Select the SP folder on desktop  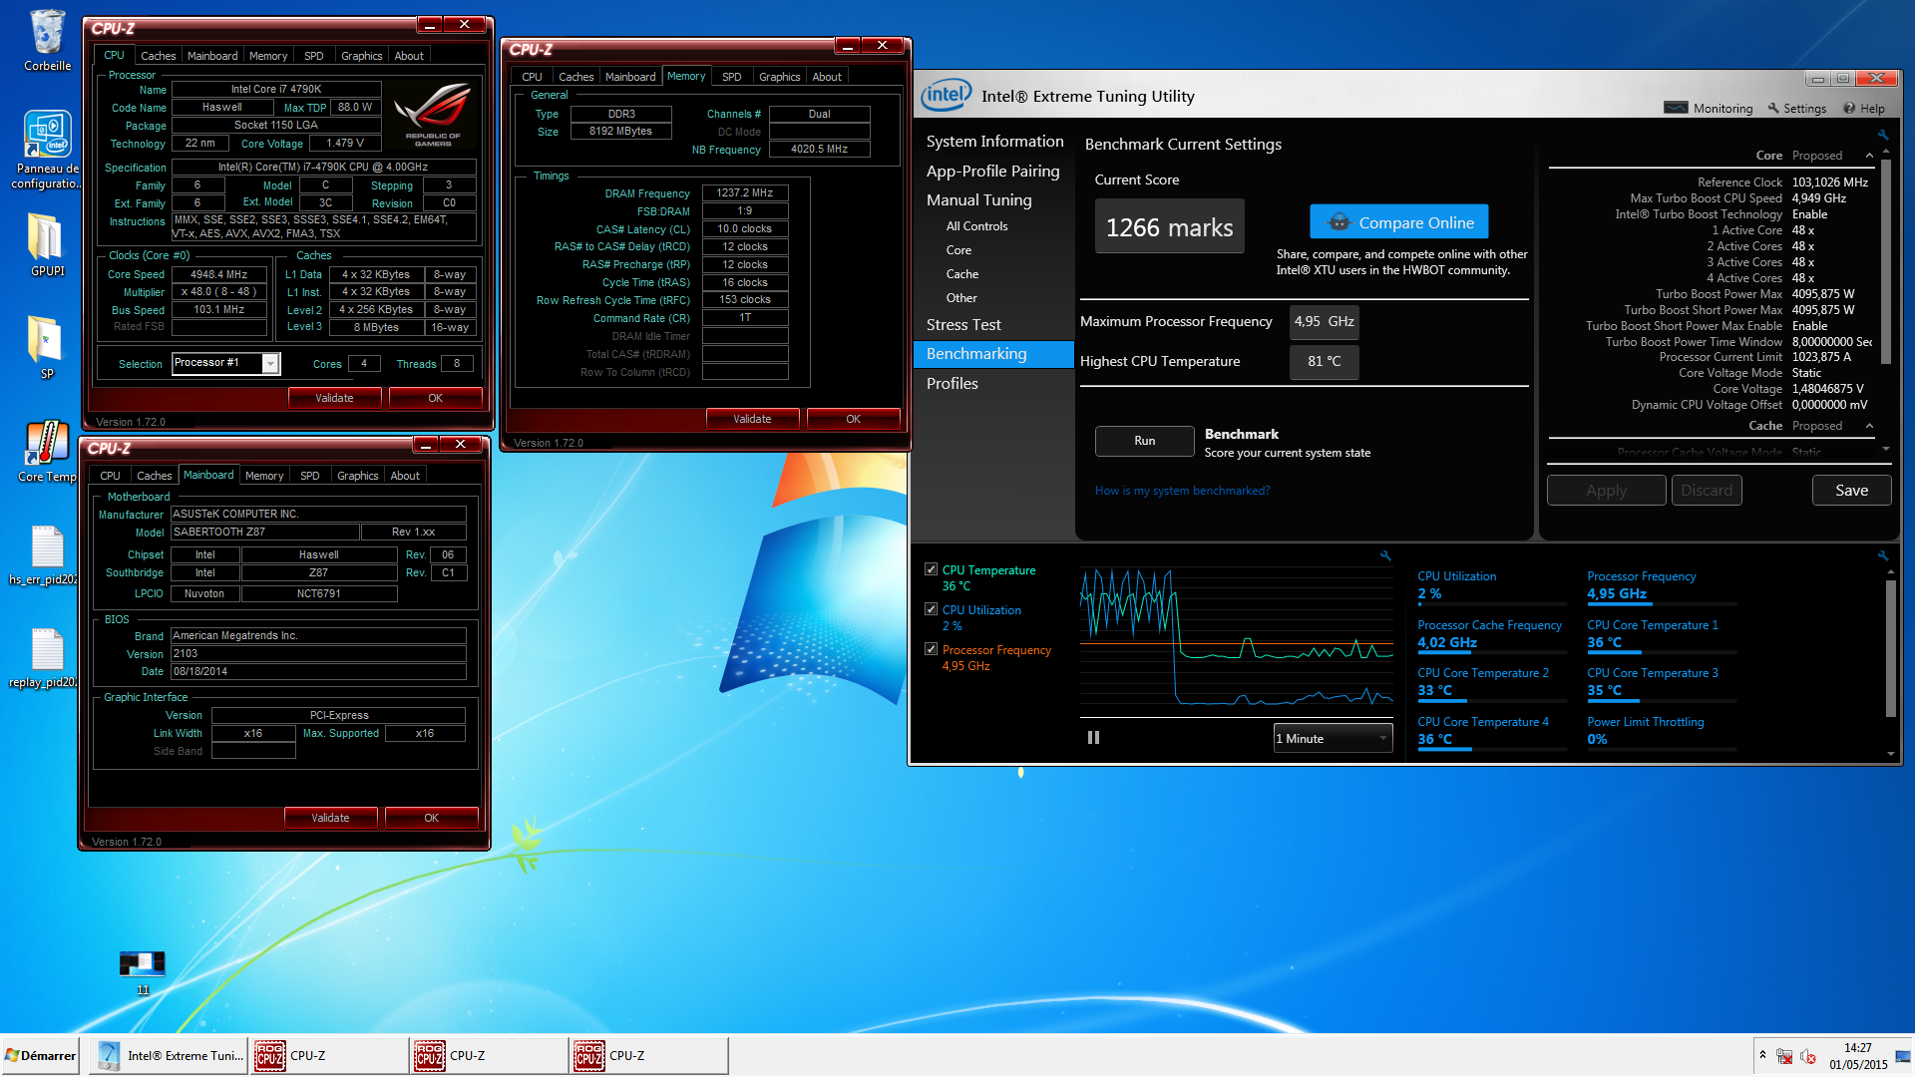pyautogui.click(x=47, y=347)
